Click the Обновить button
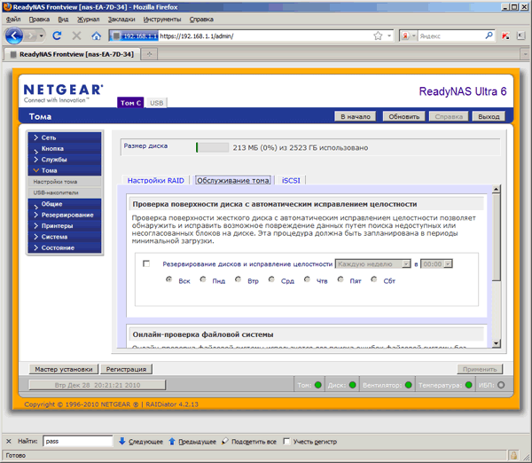Image resolution: width=532 pixels, height=463 pixels. point(403,116)
